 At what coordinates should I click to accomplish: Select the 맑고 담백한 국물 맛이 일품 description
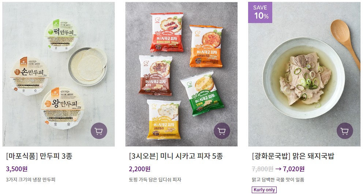coord(278,180)
